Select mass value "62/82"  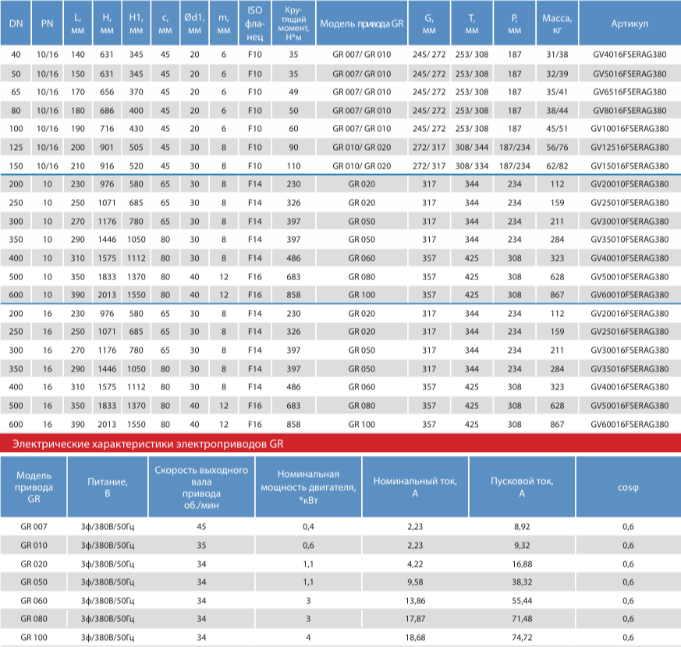pos(557,166)
